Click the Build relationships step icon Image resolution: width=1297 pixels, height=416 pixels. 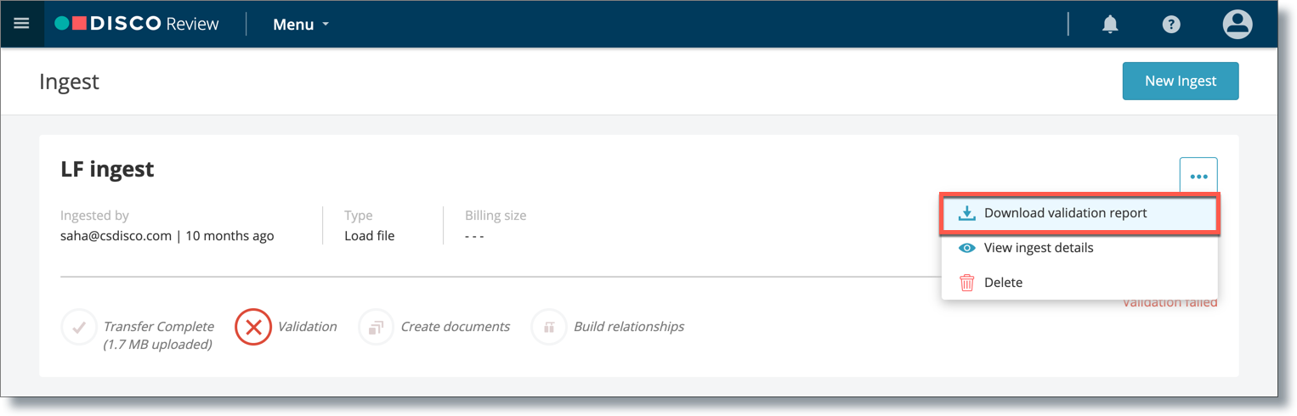coord(549,327)
